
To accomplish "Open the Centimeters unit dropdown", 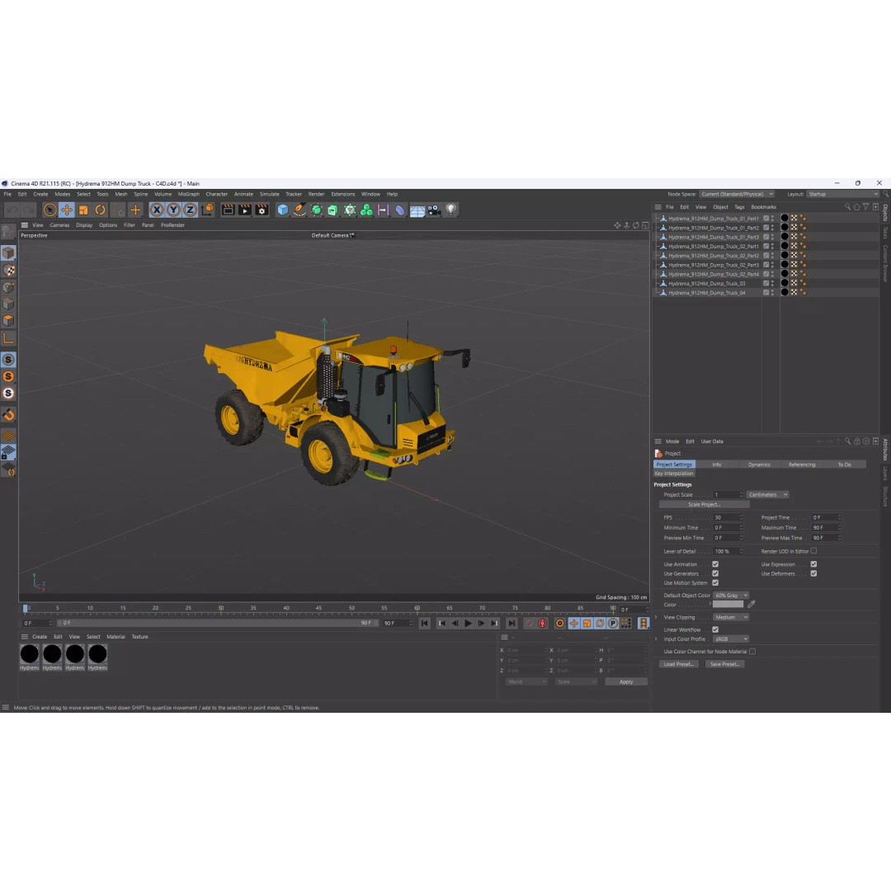I will (x=768, y=494).
